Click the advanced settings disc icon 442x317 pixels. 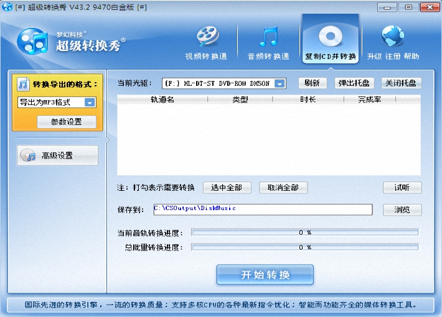[x=28, y=156]
